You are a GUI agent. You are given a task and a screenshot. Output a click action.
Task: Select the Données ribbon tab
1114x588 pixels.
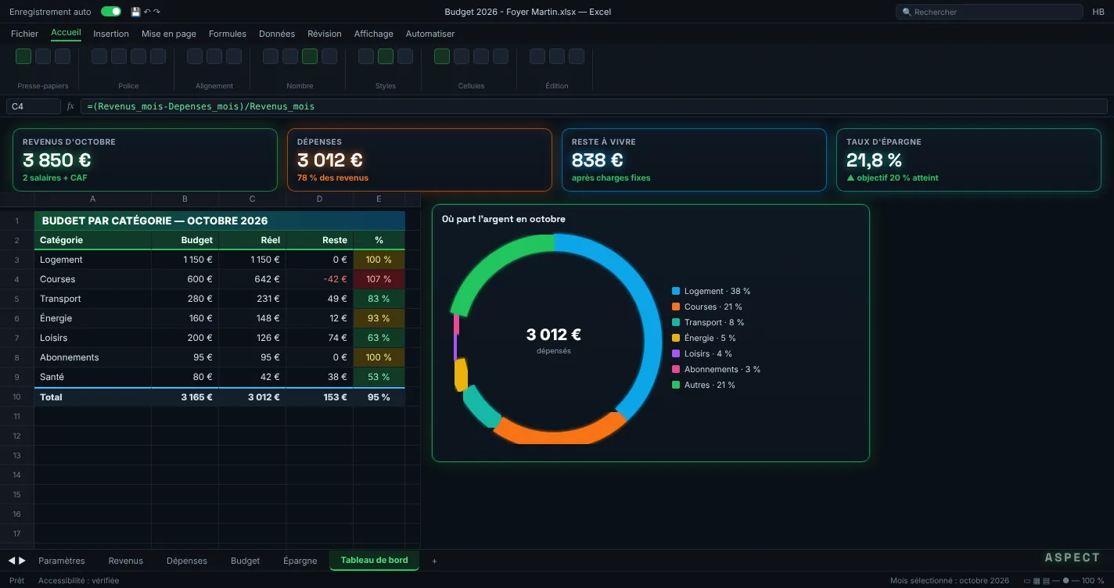click(277, 34)
